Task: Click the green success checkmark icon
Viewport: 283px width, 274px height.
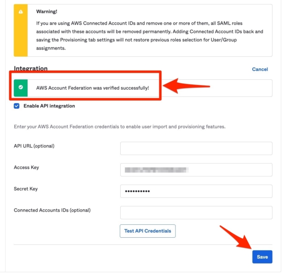Action: (21, 87)
